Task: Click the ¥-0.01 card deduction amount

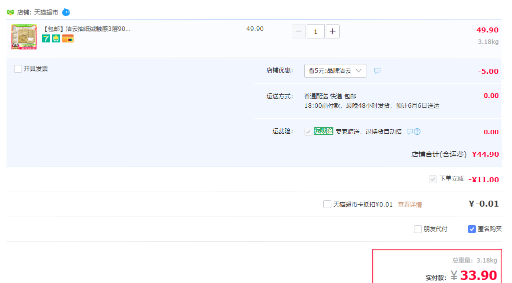Action: click(483, 204)
